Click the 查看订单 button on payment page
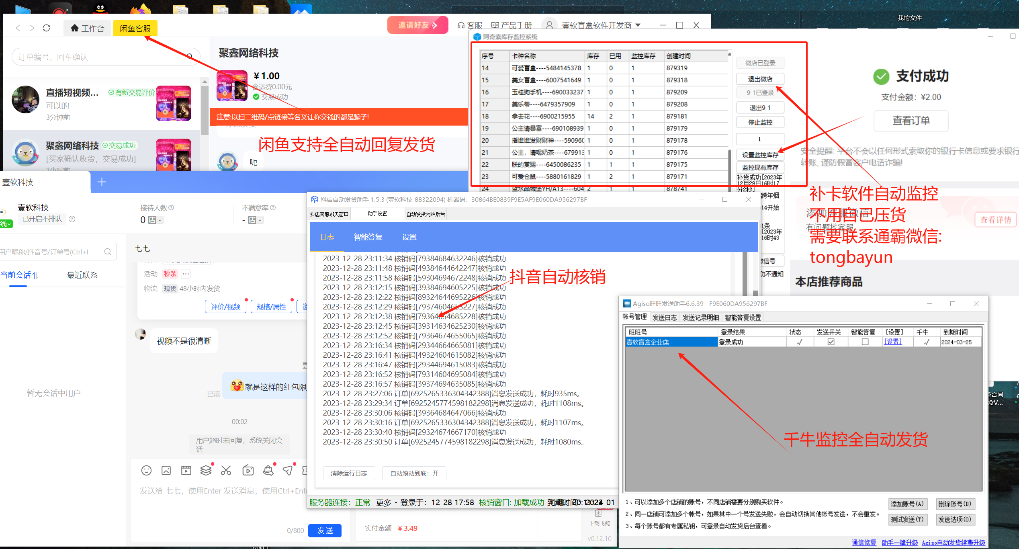1019x549 pixels. tap(911, 121)
